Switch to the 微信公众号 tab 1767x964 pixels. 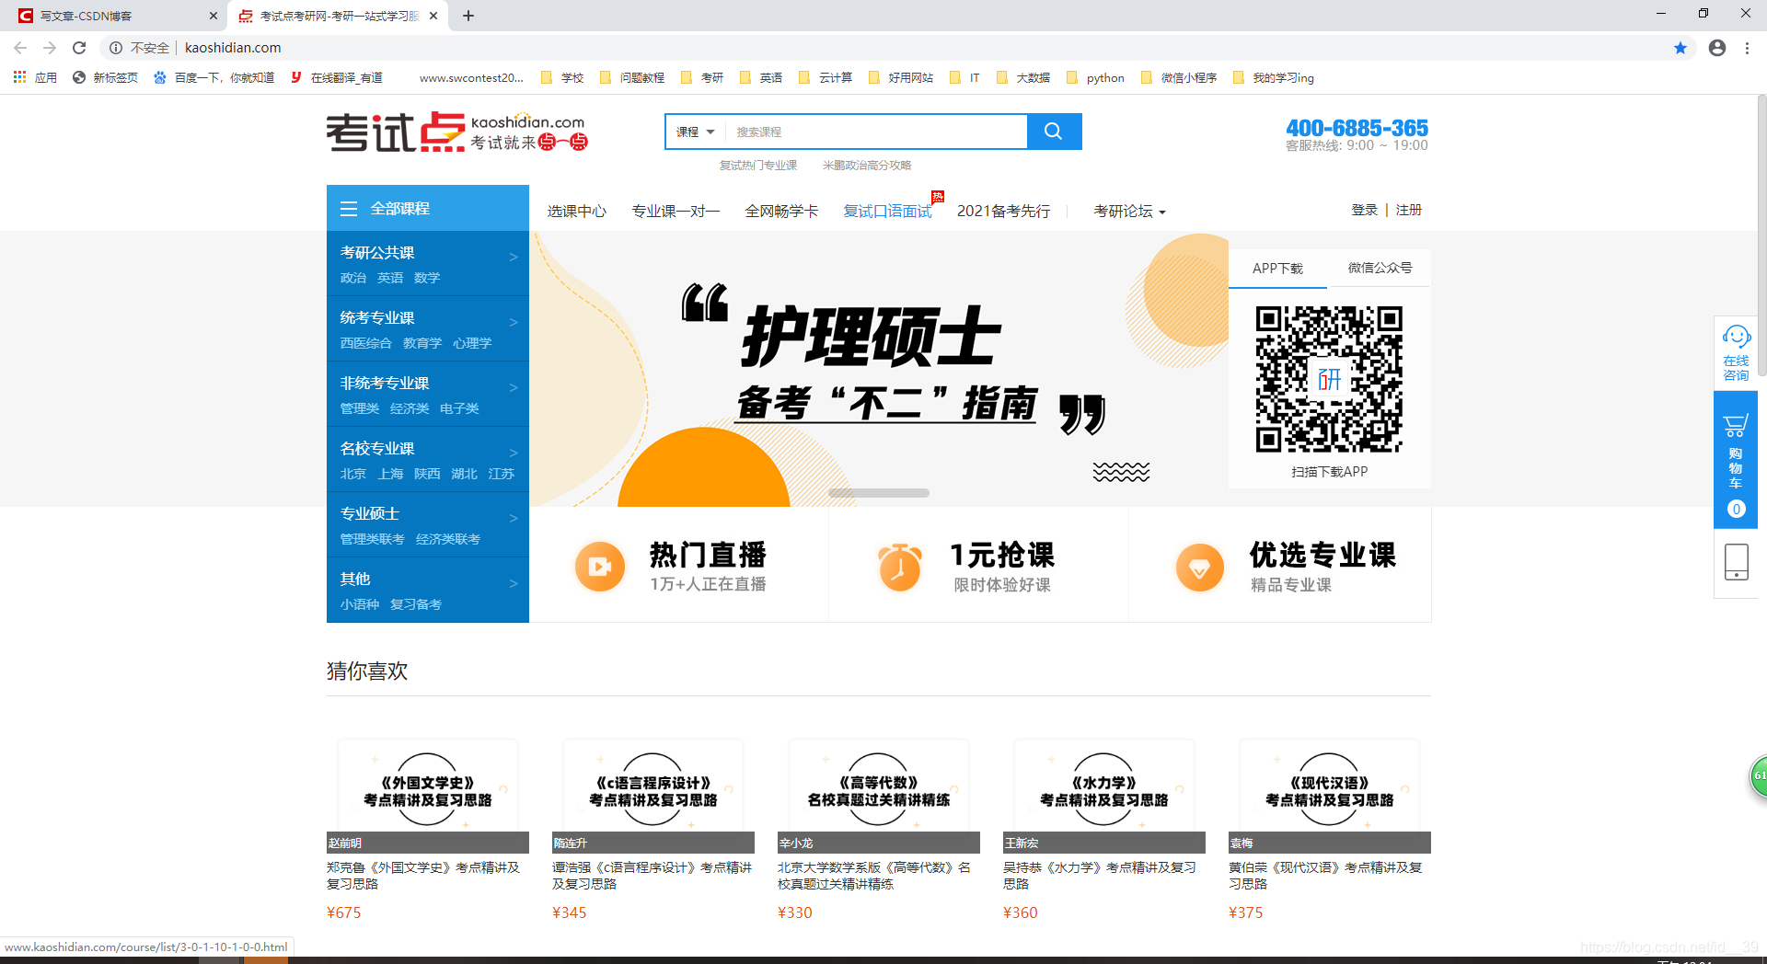1380,268
